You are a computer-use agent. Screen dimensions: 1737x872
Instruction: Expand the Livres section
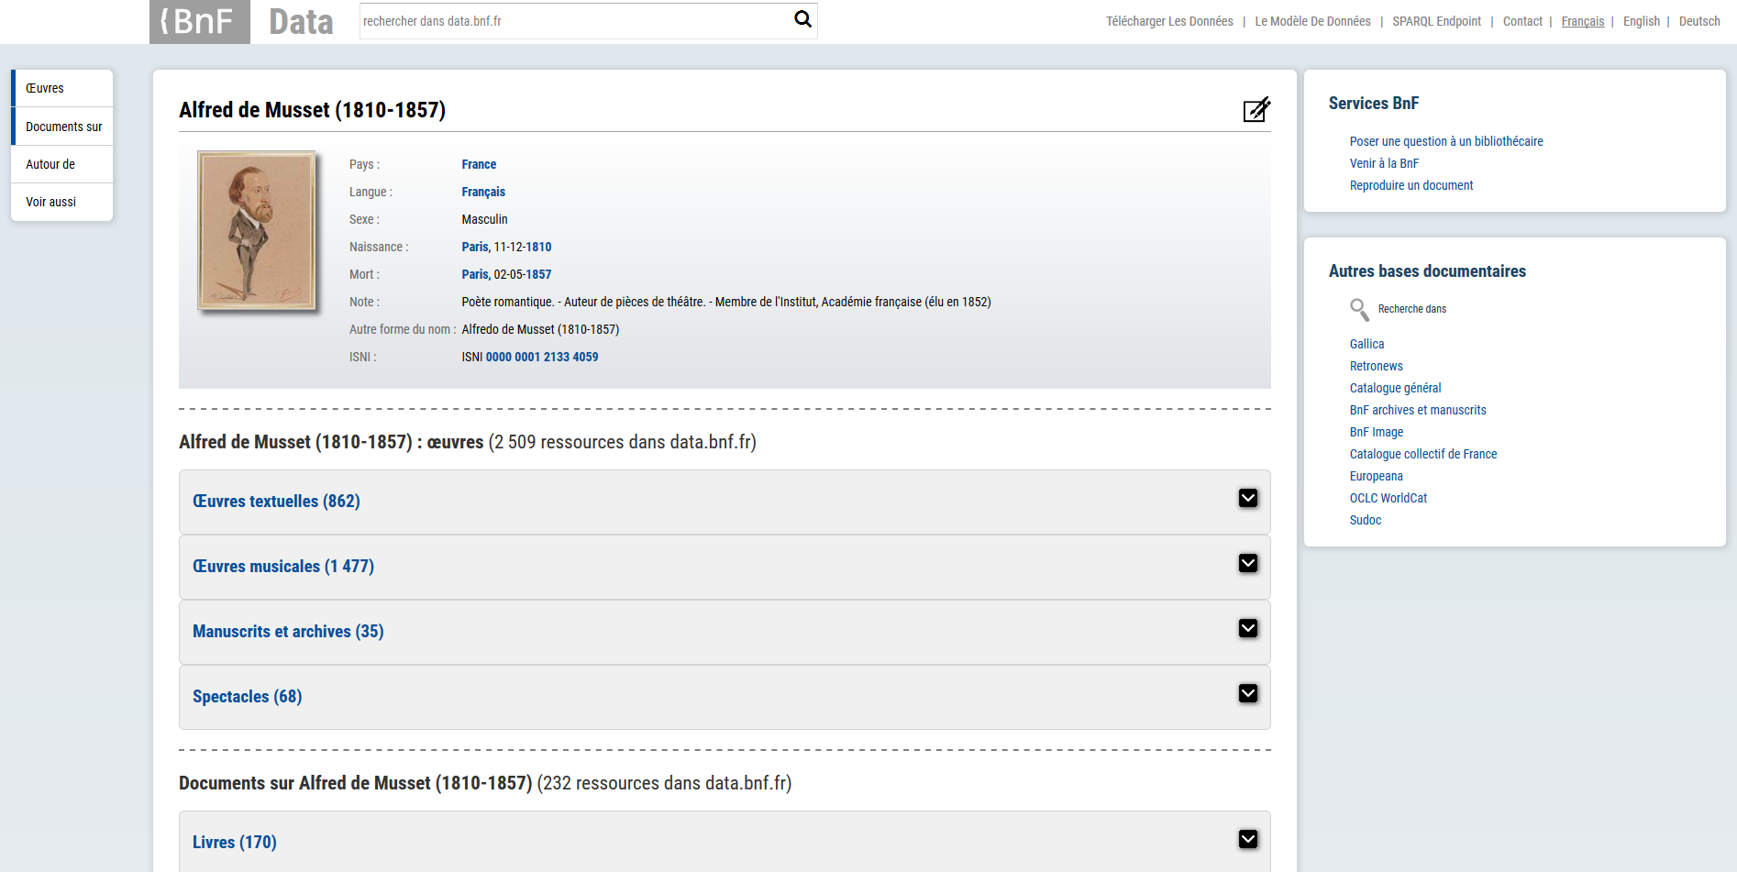1247,839
